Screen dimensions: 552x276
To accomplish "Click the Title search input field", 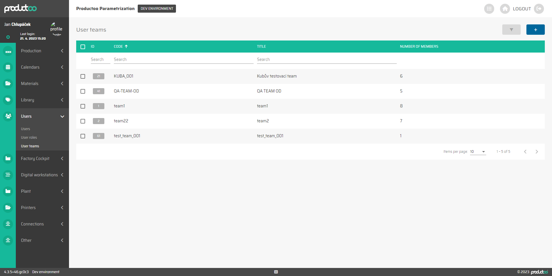I will pyautogui.click(x=327, y=59).
